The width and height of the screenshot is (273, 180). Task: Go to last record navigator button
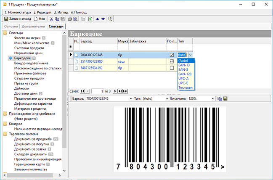pos(120,91)
